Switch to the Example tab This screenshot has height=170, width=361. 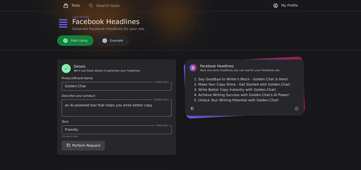pyautogui.click(x=112, y=40)
